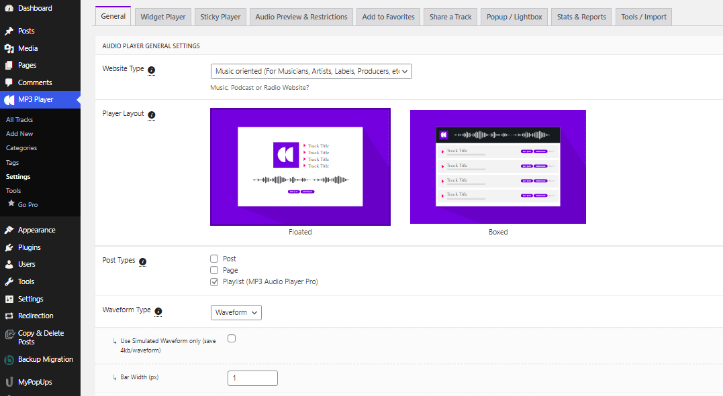Open the Stats & Reports tab
Viewport: 723px width, 396px height.
click(x=581, y=17)
